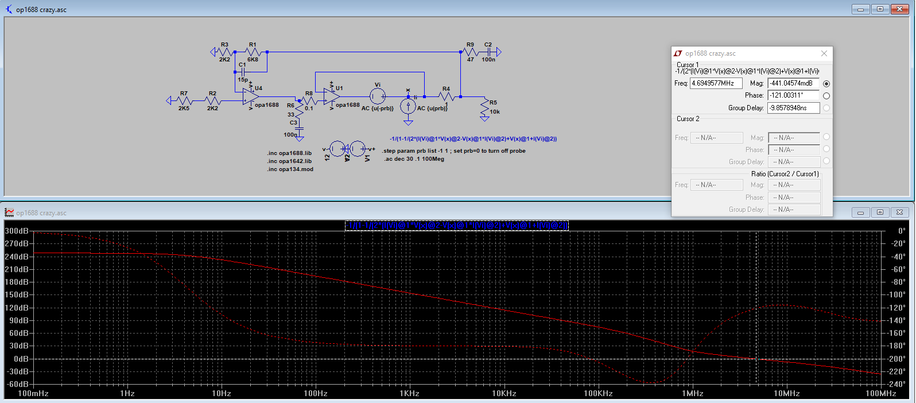Select the U4 opa1688 op-amp symbol

pos(250,96)
